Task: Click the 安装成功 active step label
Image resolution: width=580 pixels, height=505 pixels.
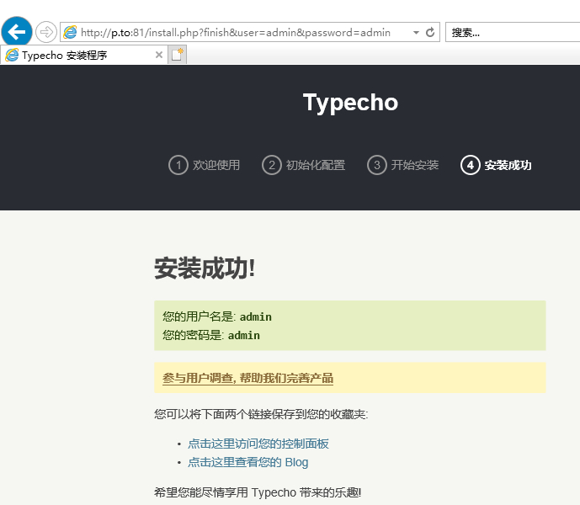Action: [x=508, y=165]
